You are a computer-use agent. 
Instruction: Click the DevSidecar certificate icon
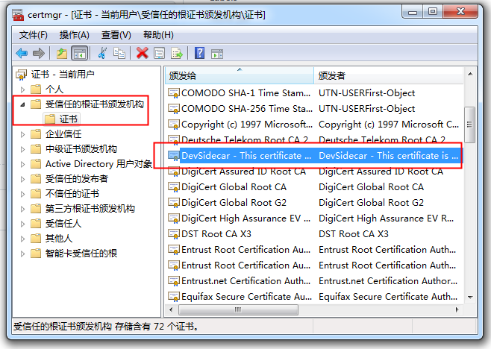tap(174, 156)
